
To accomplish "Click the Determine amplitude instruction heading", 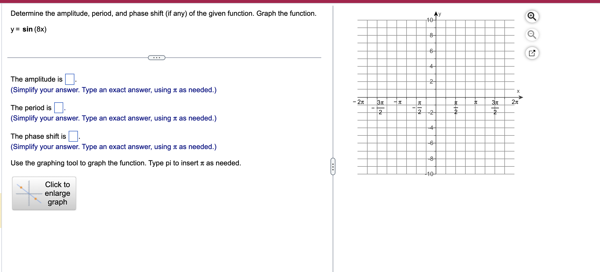I will pos(163,13).
